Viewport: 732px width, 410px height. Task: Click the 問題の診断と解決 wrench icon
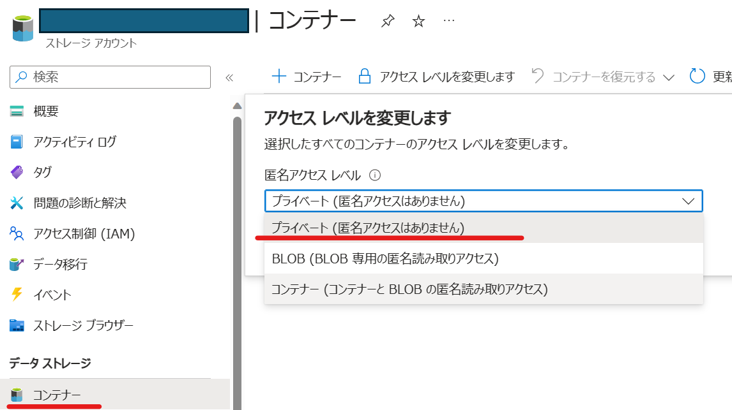click(17, 203)
